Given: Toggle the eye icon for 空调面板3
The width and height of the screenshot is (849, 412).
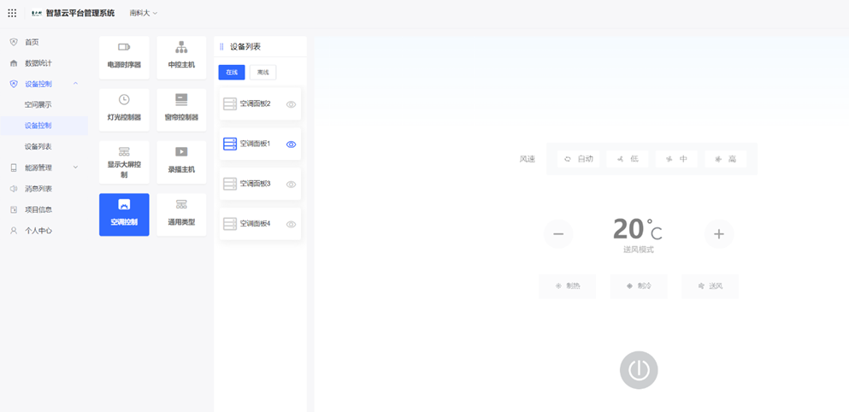Looking at the screenshot, I should point(291,184).
